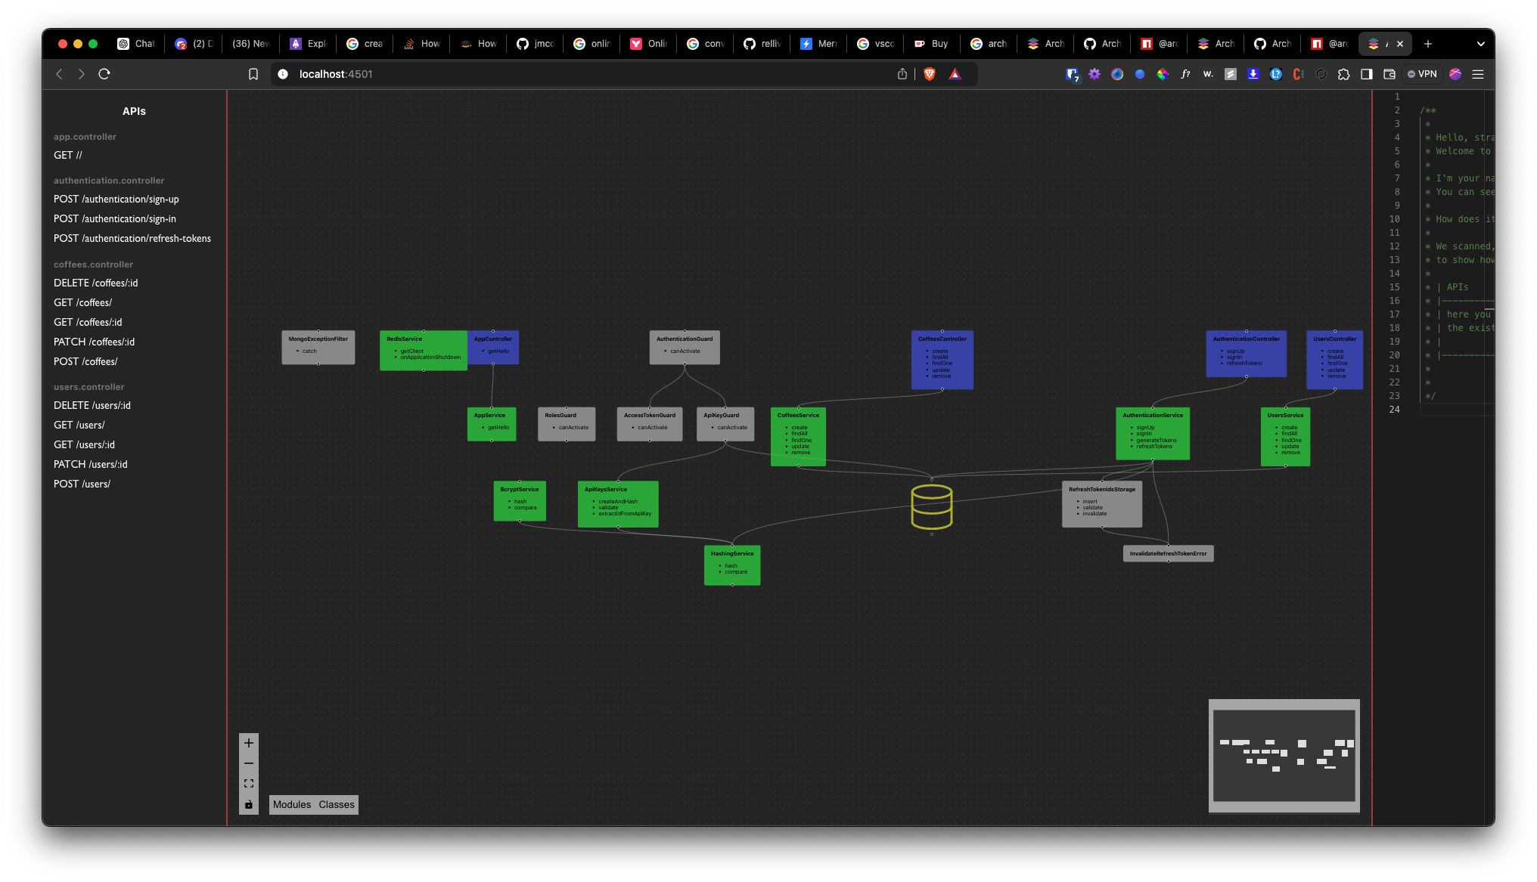Bookmark this page

[x=253, y=74]
